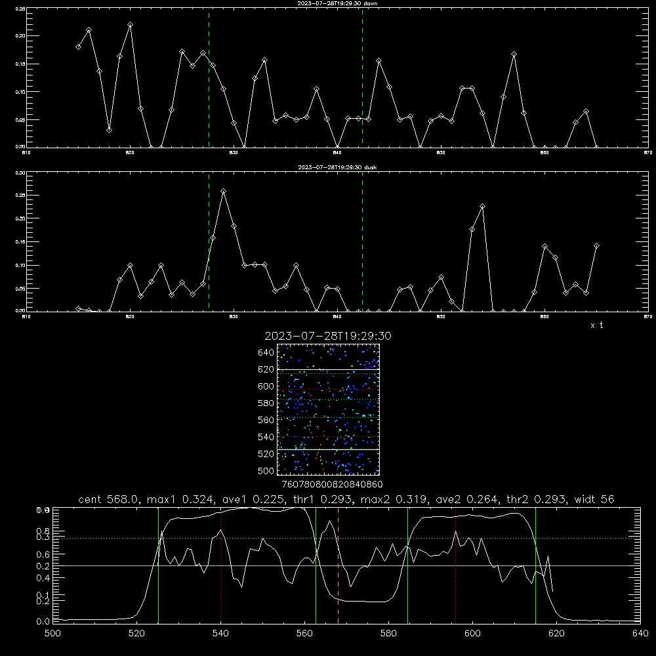Click the 'max1 0.324' value in stats line
Screen dimensions: 656x656
coord(180,499)
